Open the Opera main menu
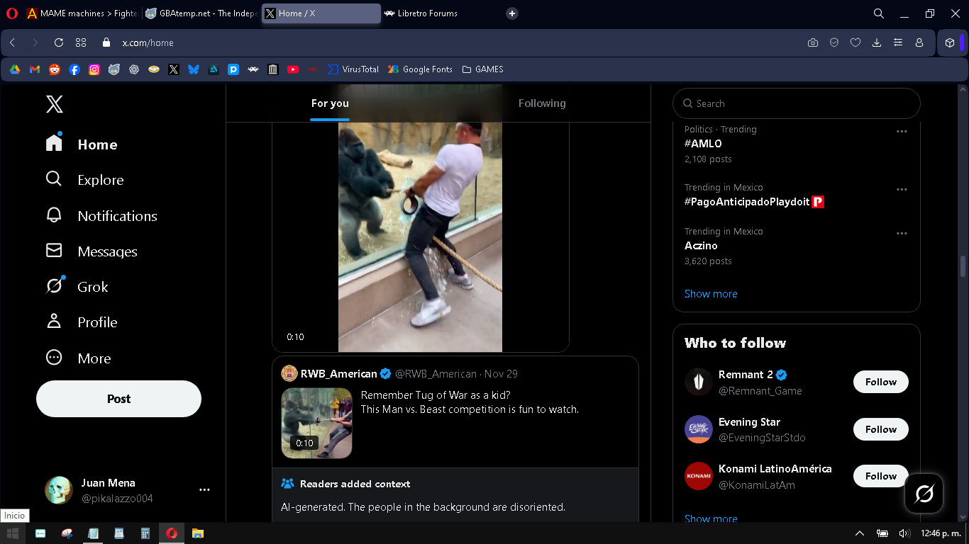969x544 pixels. point(11,13)
